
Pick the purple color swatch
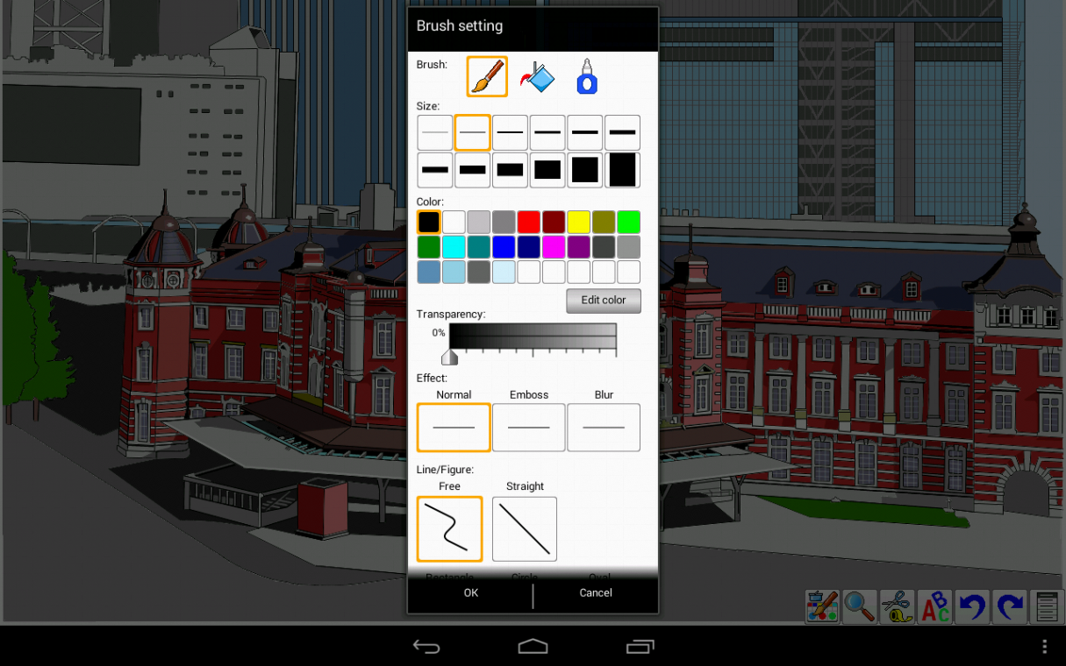click(578, 247)
